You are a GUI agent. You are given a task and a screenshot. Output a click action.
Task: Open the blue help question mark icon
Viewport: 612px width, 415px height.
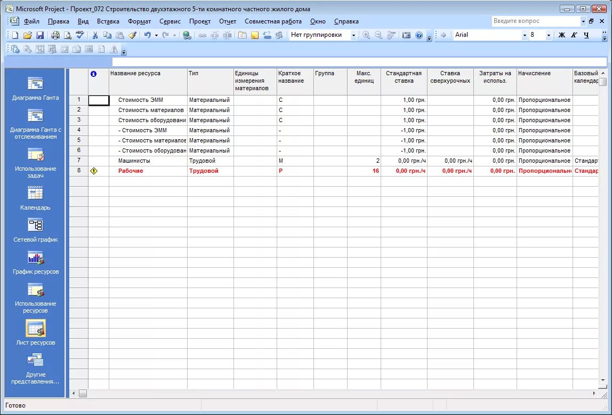419,35
